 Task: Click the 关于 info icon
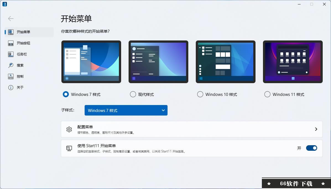coord(11,87)
